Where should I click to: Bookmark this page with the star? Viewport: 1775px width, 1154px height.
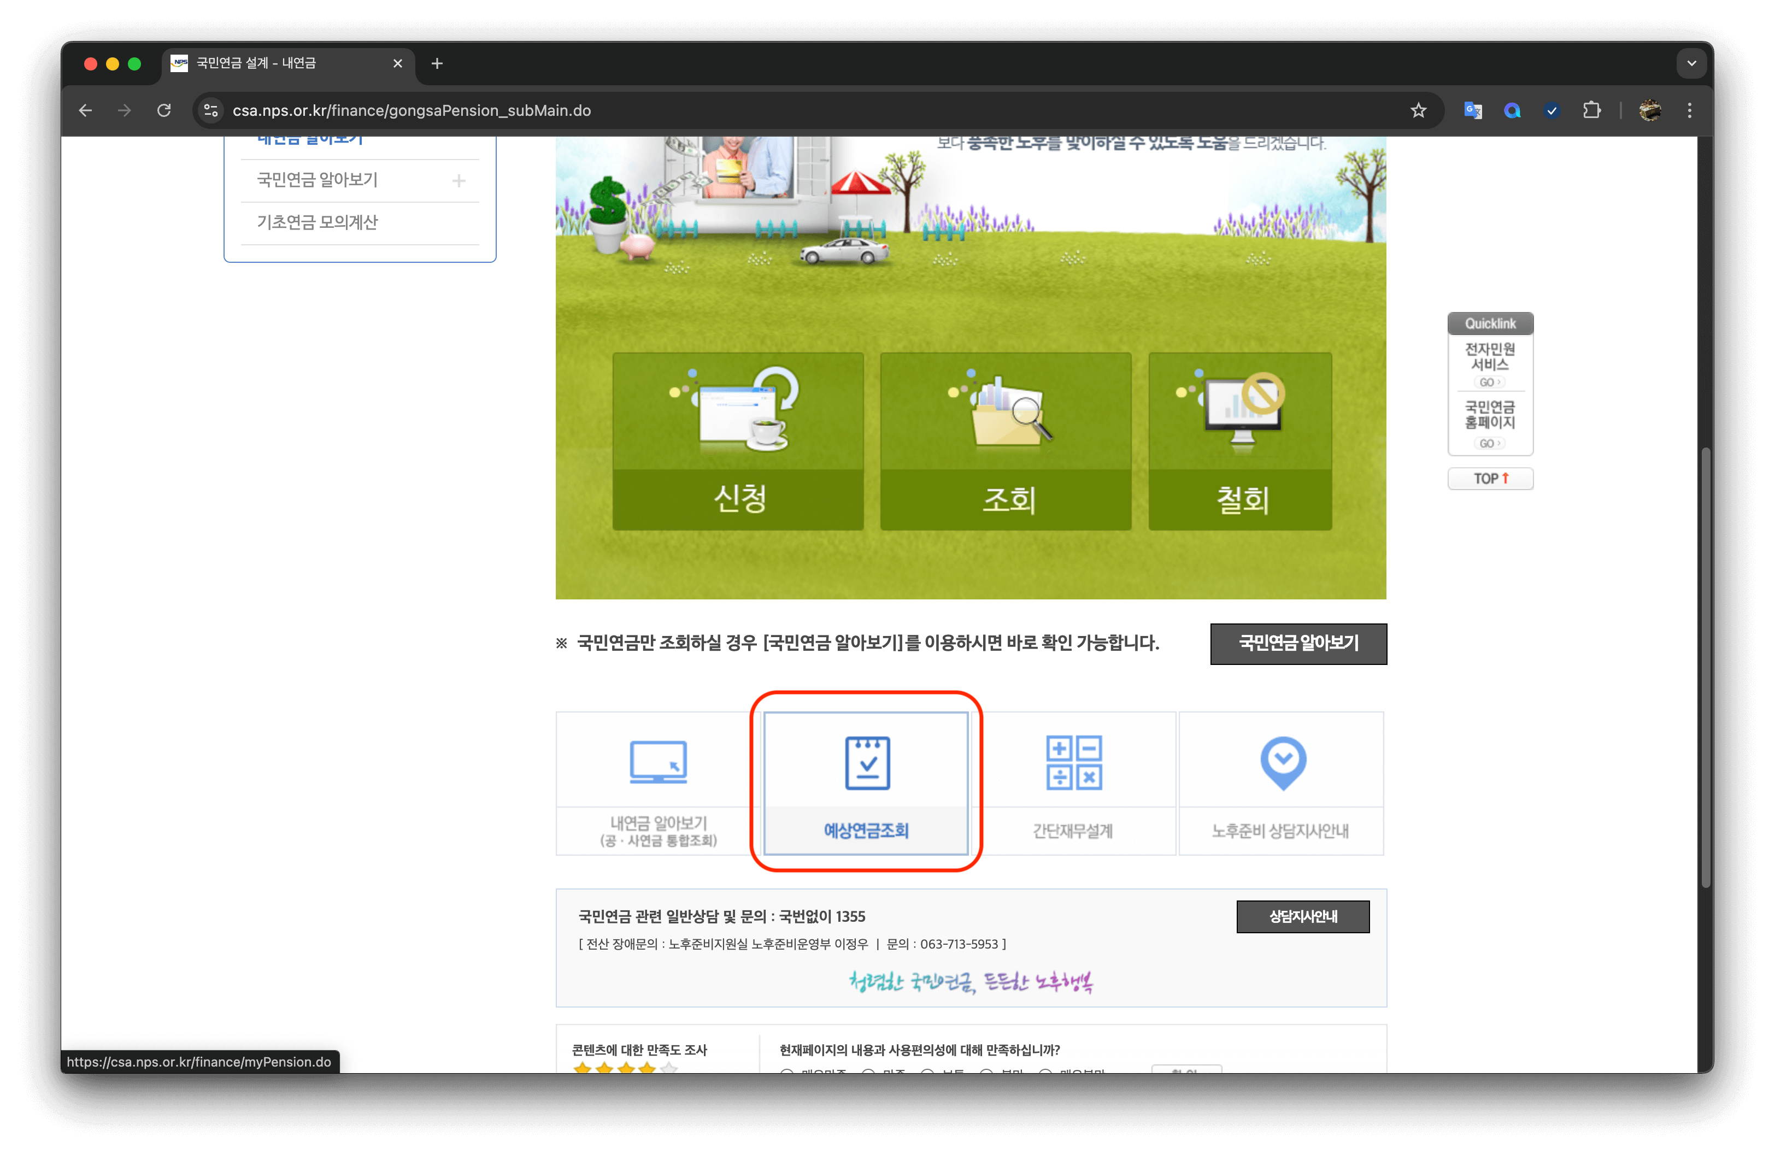(1418, 110)
